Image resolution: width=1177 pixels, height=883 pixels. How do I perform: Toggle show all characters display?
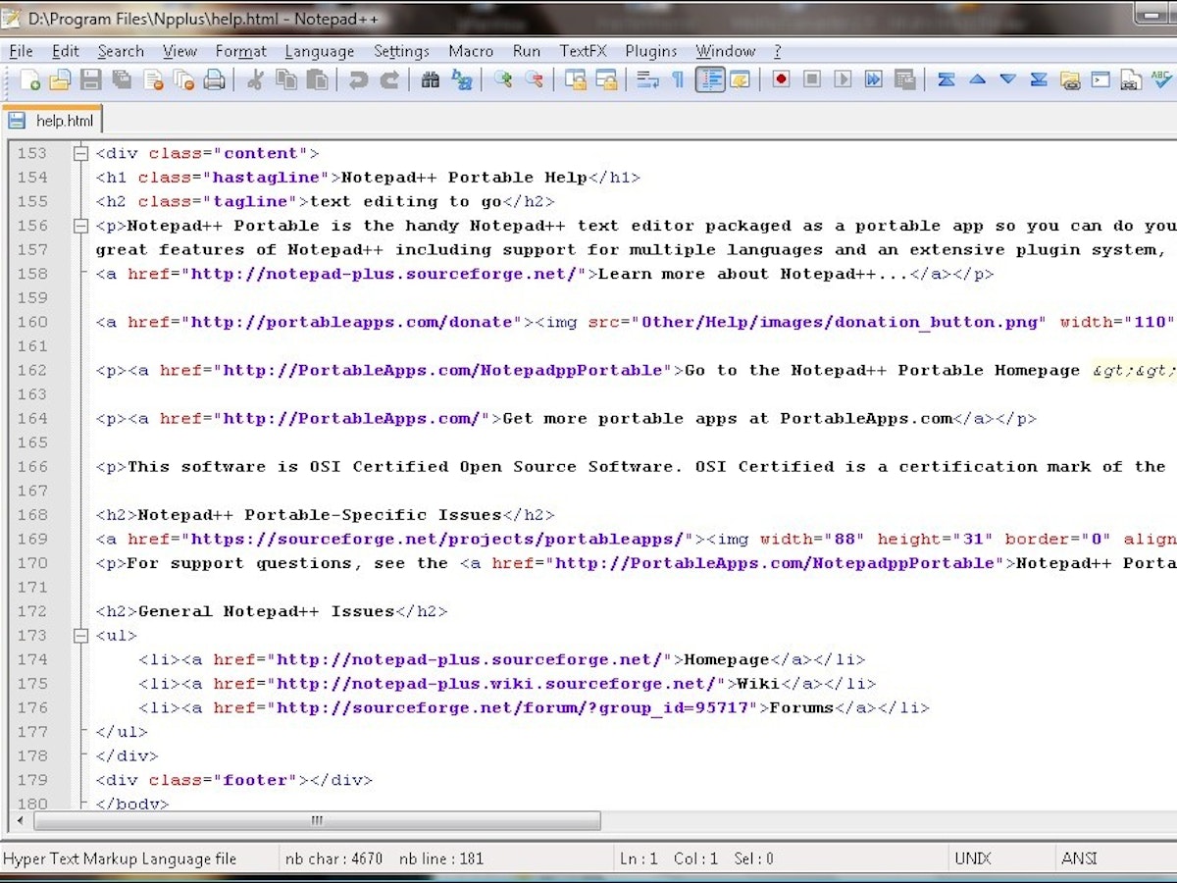tap(677, 80)
